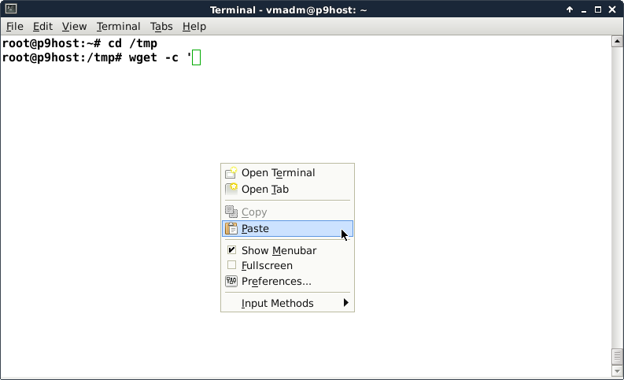This screenshot has height=380, width=624.
Task: Click the scrollbar up arrow
Action: click(617, 40)
